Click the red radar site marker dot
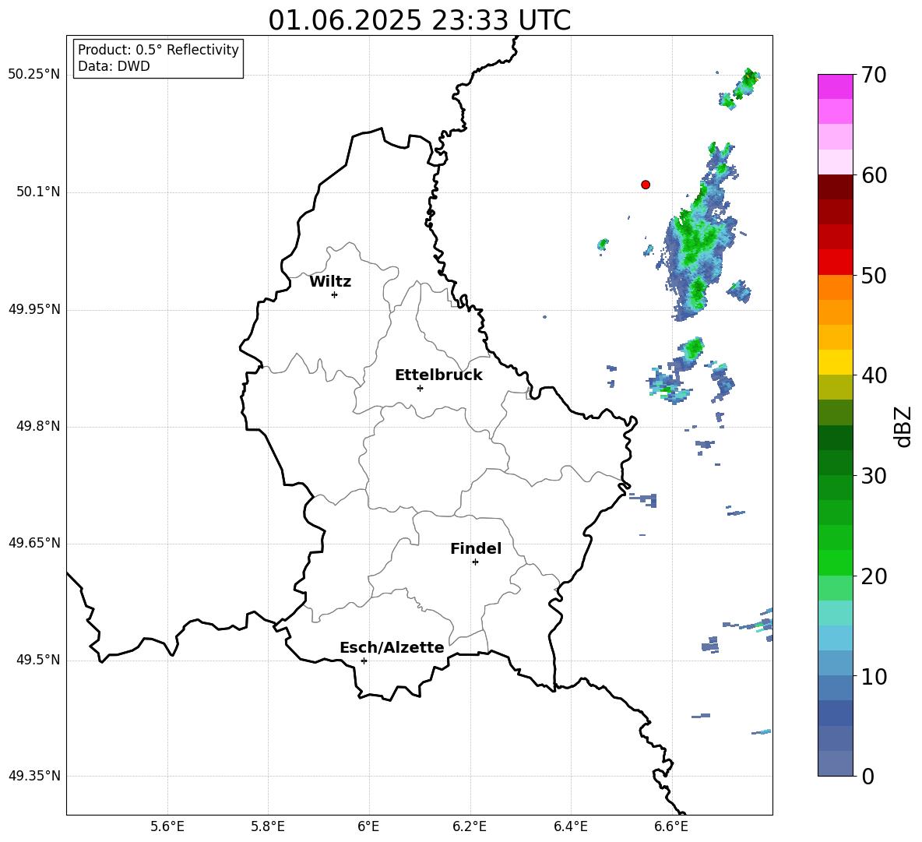The image size is (922, 842). point(646,185)
